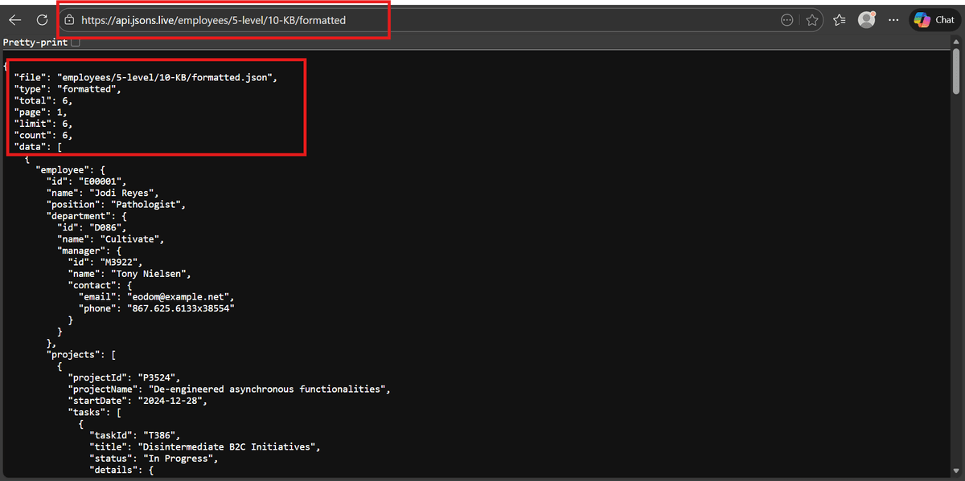
Task: Click the "file" line with formatted.json path
Action: click(x=146, y=77)
